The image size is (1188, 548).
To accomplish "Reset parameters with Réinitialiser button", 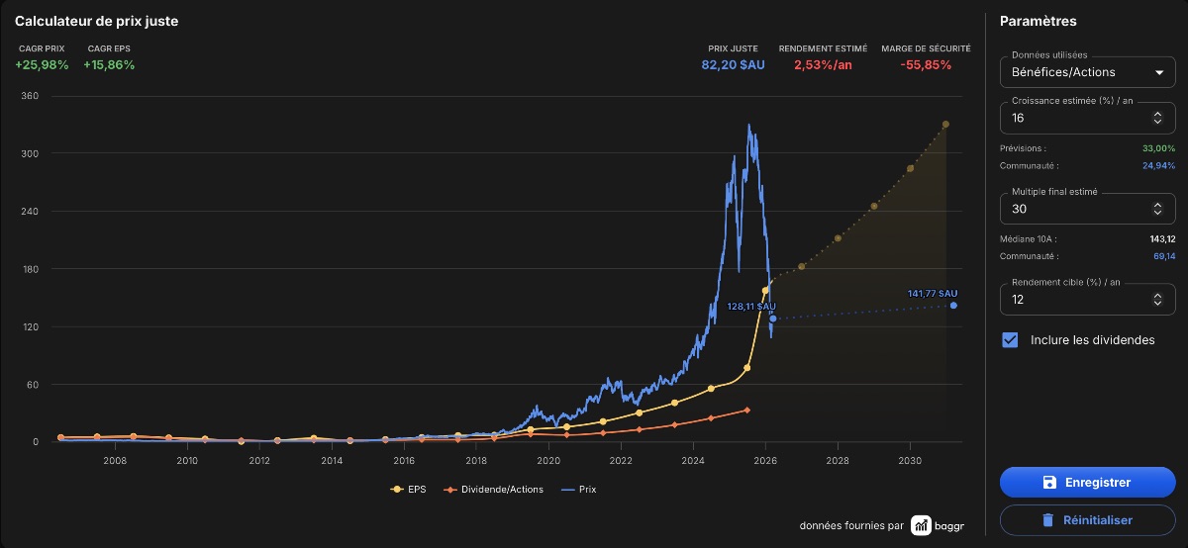I will [x=1087, y=519].
